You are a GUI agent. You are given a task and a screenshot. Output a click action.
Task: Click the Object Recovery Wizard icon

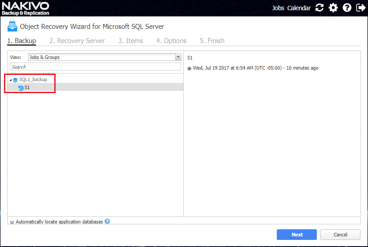12,26
